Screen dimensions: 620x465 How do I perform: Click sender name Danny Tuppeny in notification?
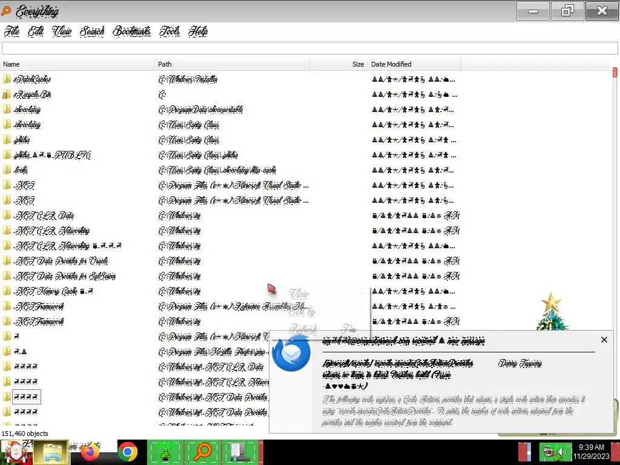tap(519, 363)
